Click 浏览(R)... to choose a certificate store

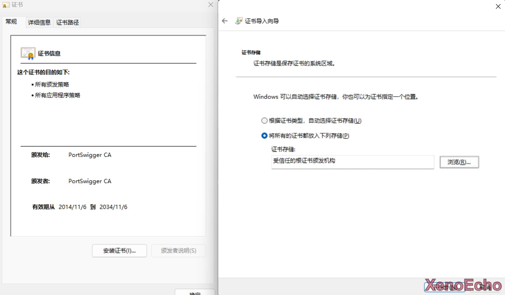(459, 162)
